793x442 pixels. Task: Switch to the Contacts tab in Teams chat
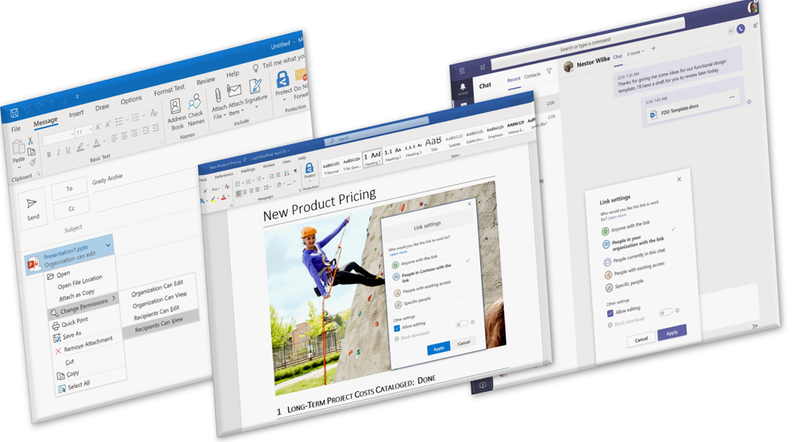532,75
